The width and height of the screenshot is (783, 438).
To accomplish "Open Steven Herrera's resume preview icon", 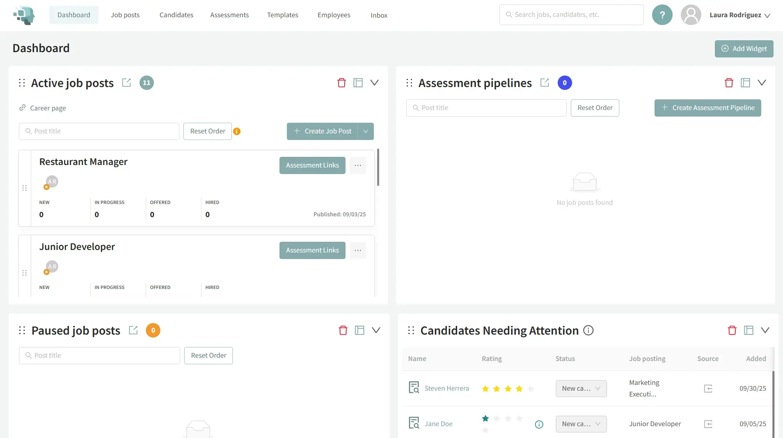I will 414,388.
